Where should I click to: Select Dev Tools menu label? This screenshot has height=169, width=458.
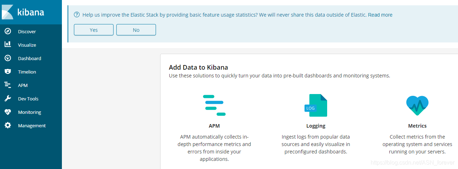click(x=28, y=99)
